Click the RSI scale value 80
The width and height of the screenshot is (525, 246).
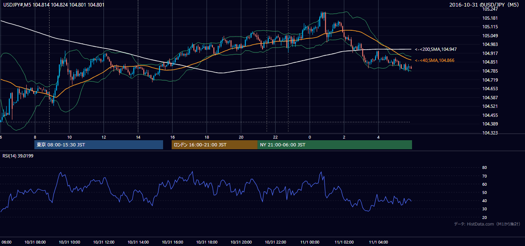485,168
